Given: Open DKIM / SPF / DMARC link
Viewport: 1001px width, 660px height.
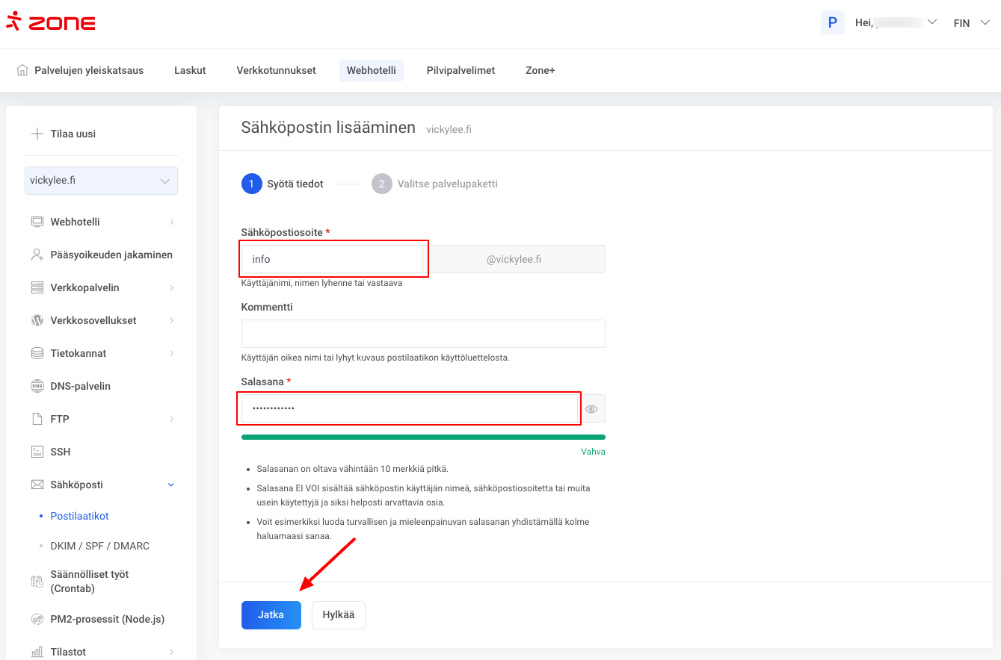Looking at the screenshot, I should tap(99, 546).
